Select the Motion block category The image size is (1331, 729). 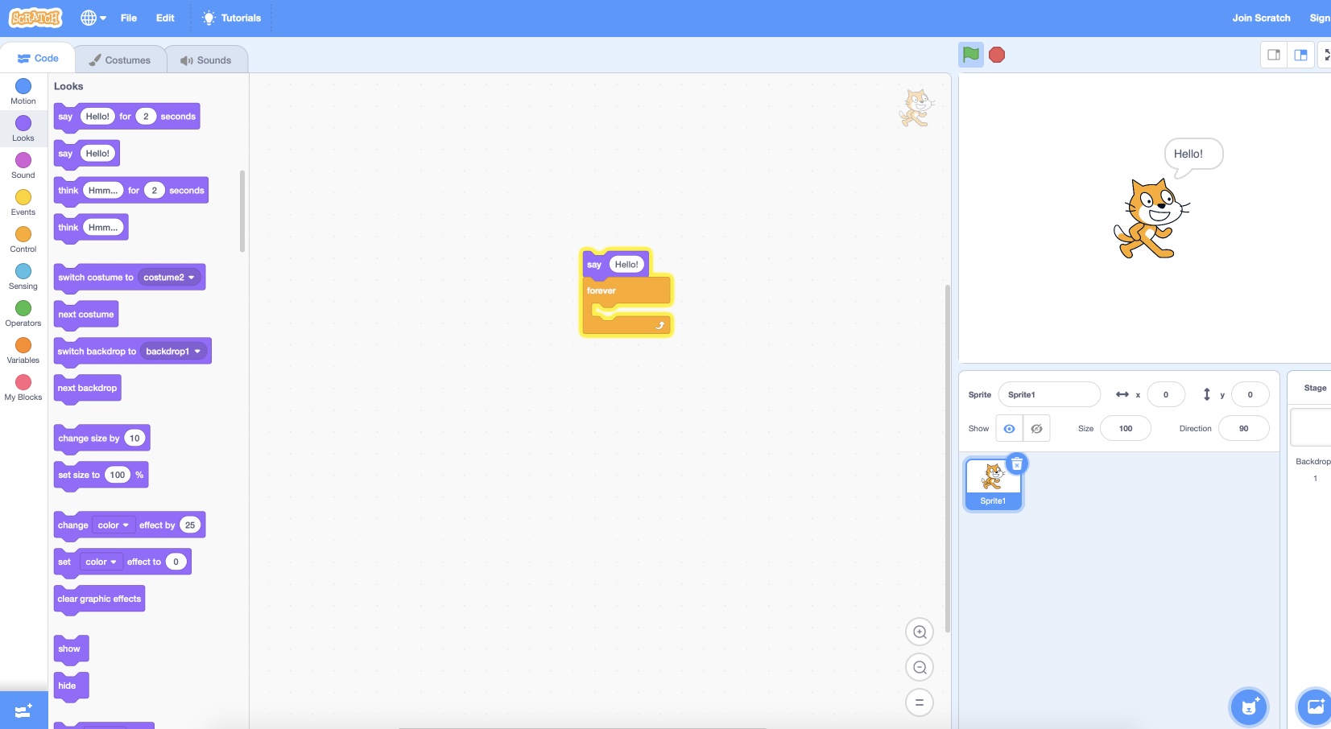[x=23, y=92]
